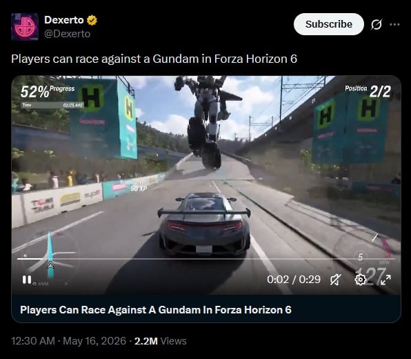Screen dimensions: 411x359
Task: Expand the video to fullscreen
Action: [x=385, y=280]
